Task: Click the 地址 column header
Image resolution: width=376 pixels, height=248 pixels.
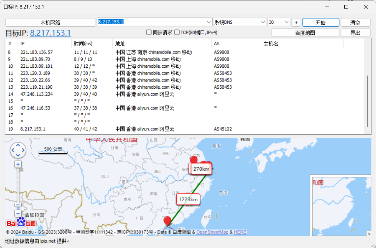Action: click(162, 43)
